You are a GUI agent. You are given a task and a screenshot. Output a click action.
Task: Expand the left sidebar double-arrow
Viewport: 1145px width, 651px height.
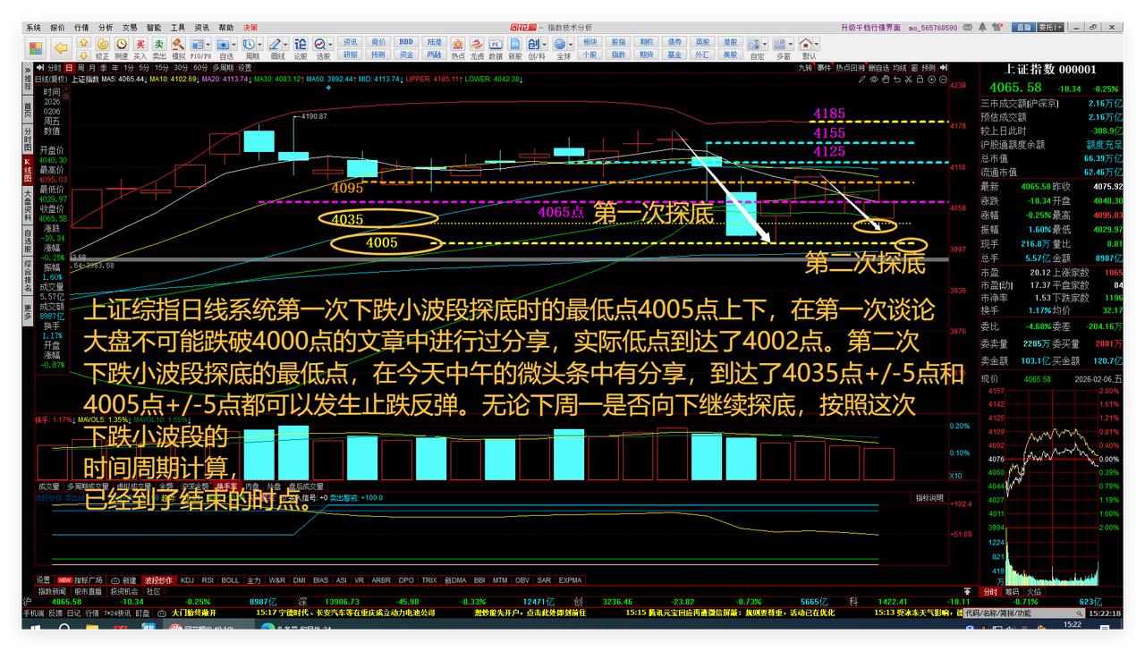(x=28, y=69)
